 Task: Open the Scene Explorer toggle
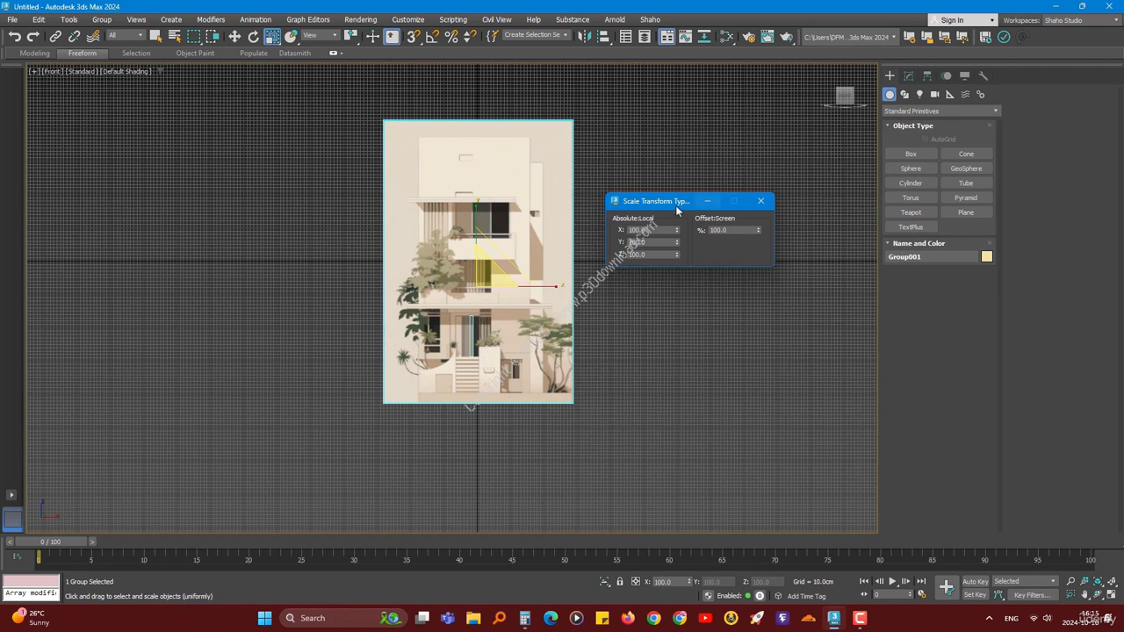click(625, 37)
